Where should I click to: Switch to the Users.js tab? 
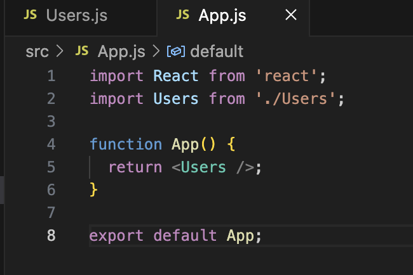pos(81,17)
